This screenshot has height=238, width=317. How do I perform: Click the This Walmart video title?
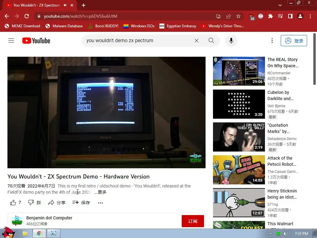click(x=280, y=224)
